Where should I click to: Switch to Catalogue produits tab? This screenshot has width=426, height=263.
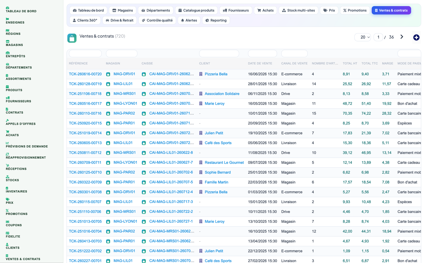(x=196, y=10)
